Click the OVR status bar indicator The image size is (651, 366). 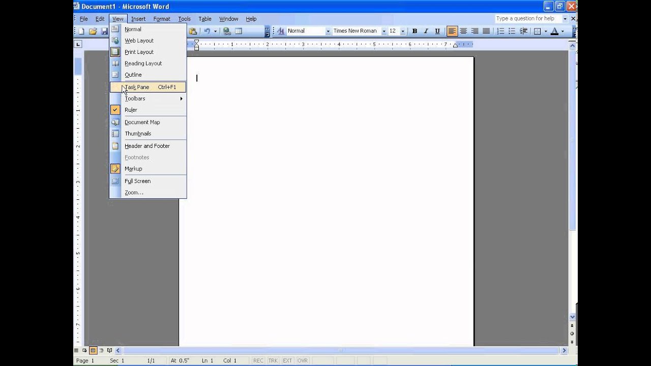[303, 360]
